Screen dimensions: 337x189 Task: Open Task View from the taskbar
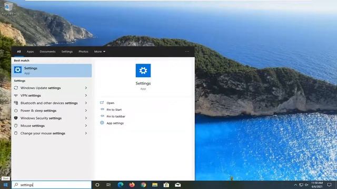108,185
